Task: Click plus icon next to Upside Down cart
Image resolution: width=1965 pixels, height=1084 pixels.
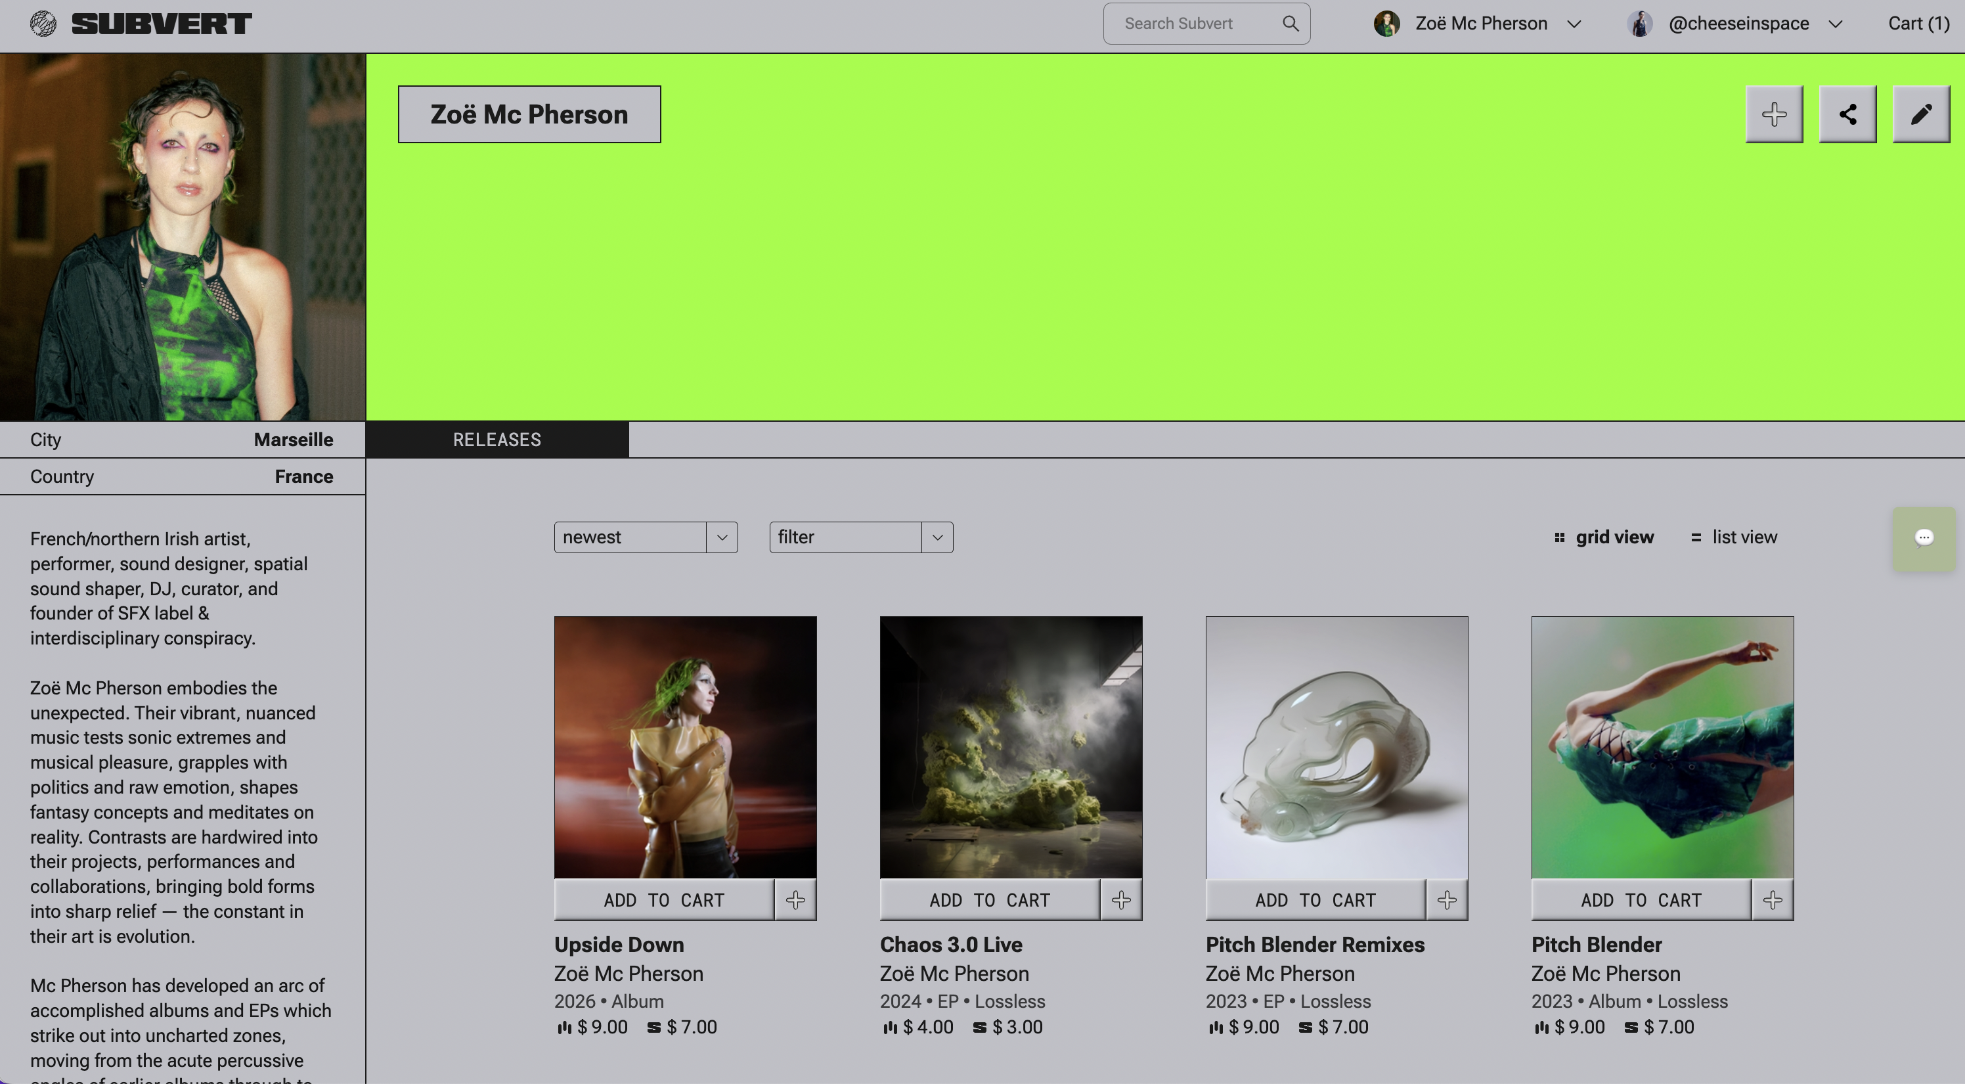Action: 795,900
